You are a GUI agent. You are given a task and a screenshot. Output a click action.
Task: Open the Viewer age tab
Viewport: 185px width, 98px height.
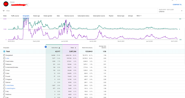pos(36,16)
